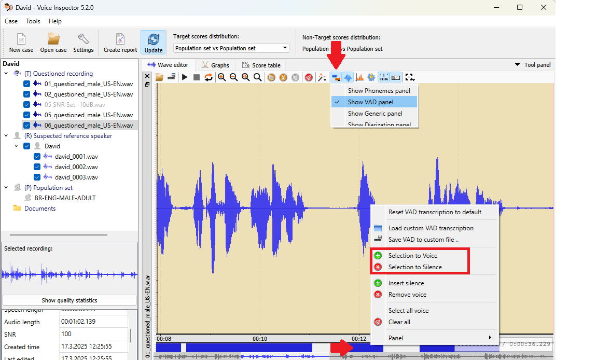This screenshot has width=597, height=360.
Task: Open a wave file with folder icon in wave editor toolbar
Action: coord(160,77)
